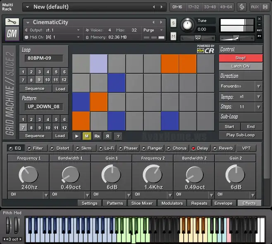The width and height of the screenshot is (272, 244).
Task: Minimize the instrument with the minus icon
Action: coord(259,24)
